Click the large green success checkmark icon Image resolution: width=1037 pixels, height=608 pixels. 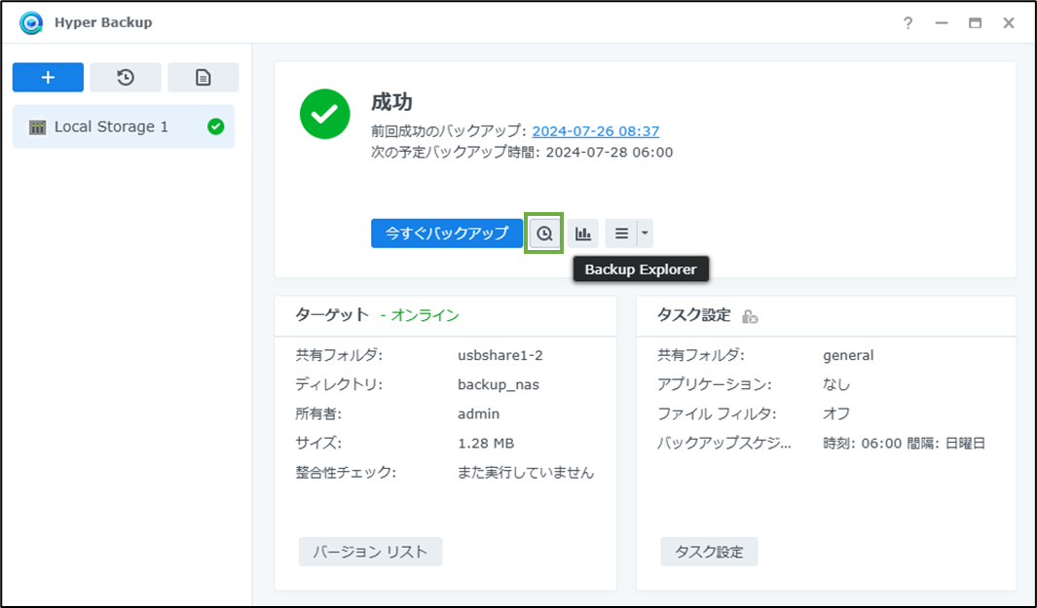point(324,114)
